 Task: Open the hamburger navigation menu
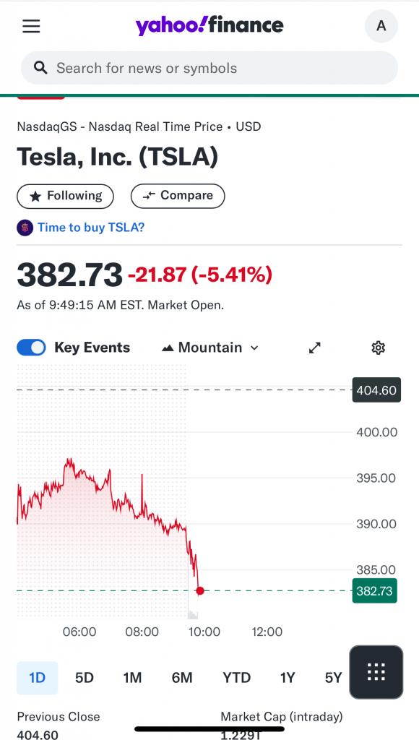point(31,26)
